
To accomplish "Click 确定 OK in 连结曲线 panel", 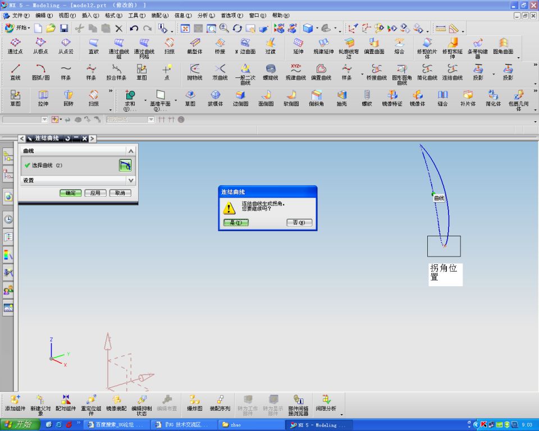I will tap(71, 193).
